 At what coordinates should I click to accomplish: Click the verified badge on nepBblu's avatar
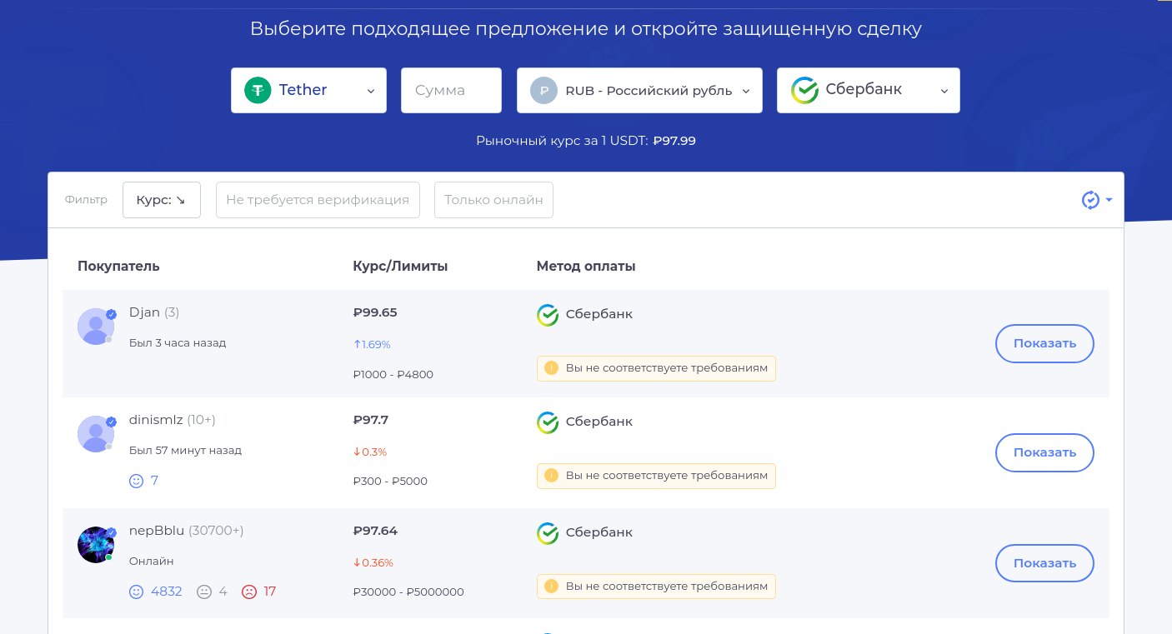pyautogui.click(x=111, y=532)
